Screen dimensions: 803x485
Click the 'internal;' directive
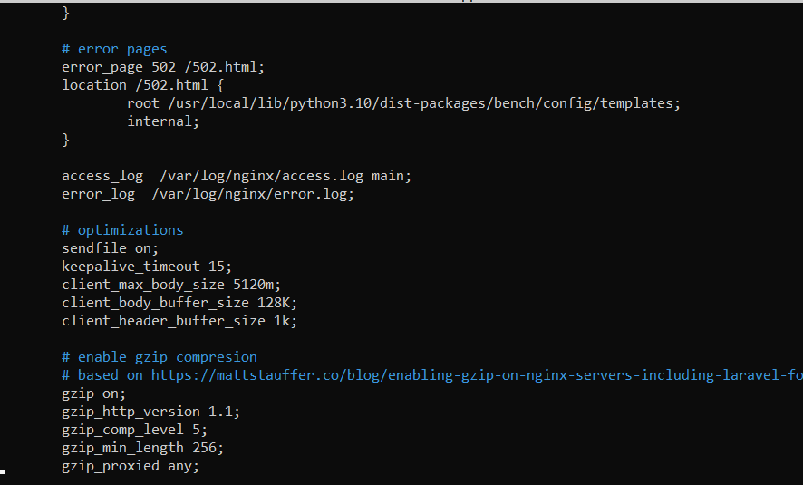coord(163,121)
